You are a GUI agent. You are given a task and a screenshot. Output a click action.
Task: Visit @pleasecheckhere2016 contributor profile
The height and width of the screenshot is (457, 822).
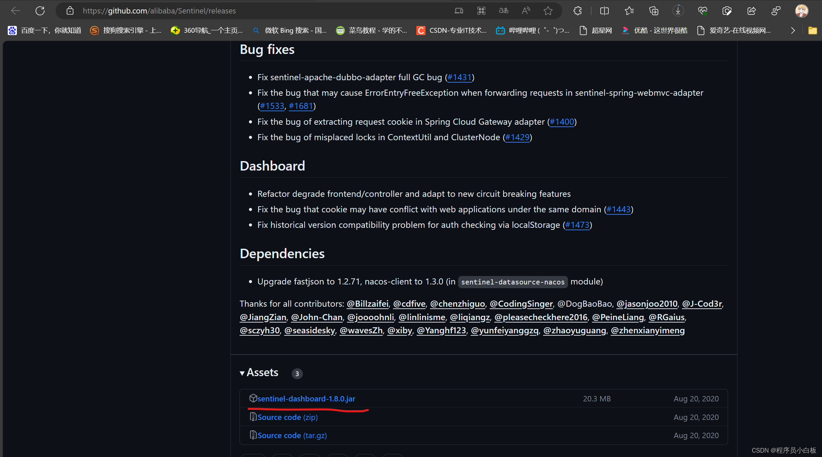541,317
